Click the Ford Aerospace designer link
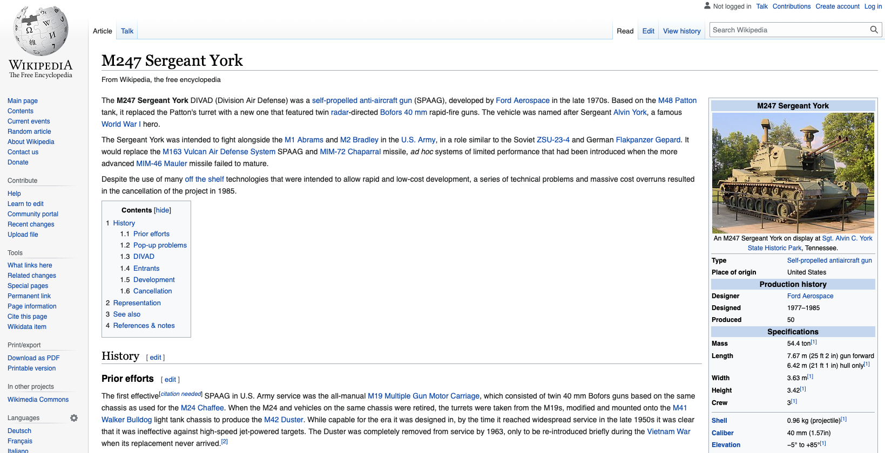The image size is (885, 453). point(810,296)
